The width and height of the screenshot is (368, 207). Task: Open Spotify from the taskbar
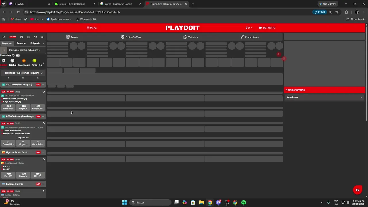pyautogui.click(x=244, y=202)
